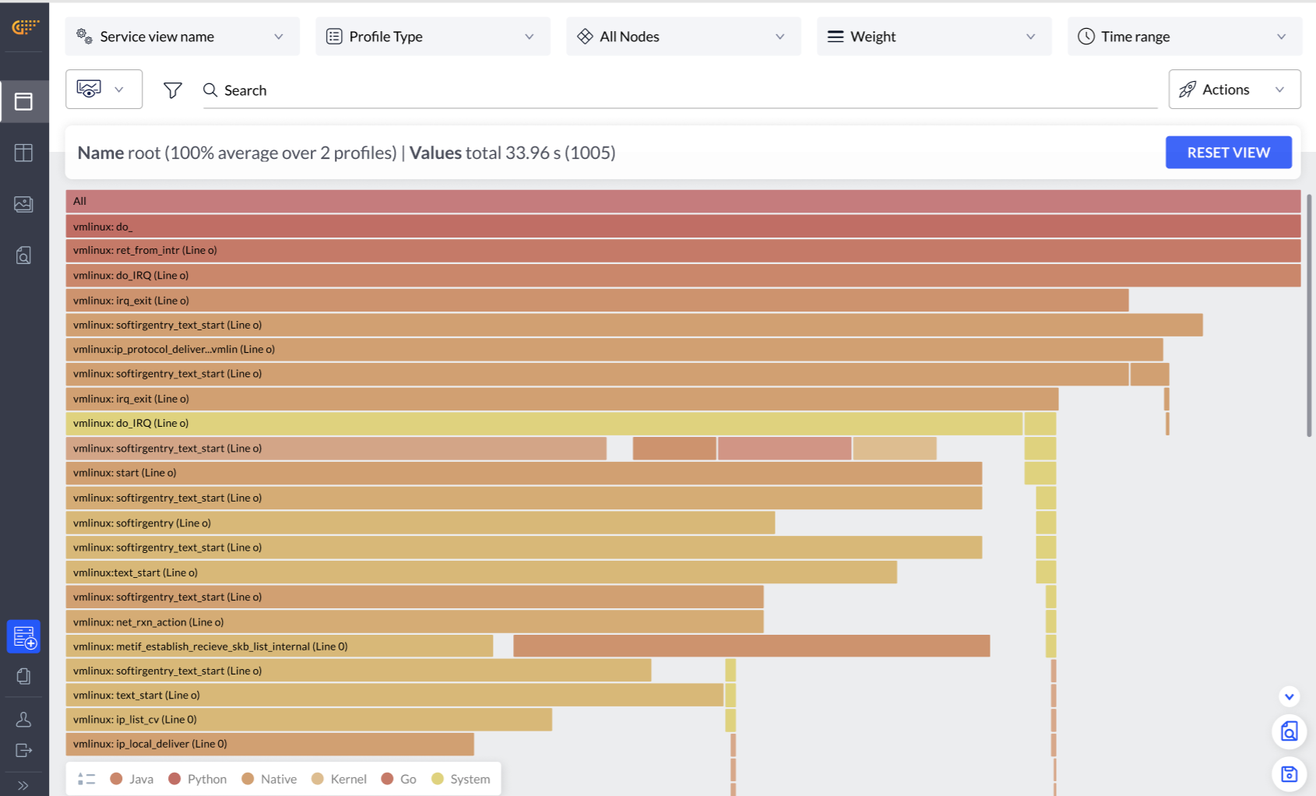This screenshot has height=796, width=1316.
Task: Click the RESET VIEW button
Action: point(1228,152)
